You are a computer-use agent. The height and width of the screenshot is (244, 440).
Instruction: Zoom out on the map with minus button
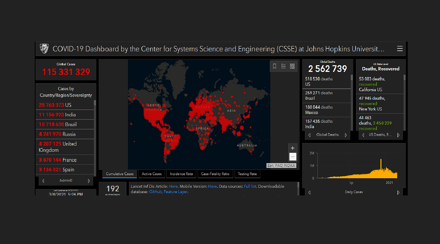click(x=293, y=157)
